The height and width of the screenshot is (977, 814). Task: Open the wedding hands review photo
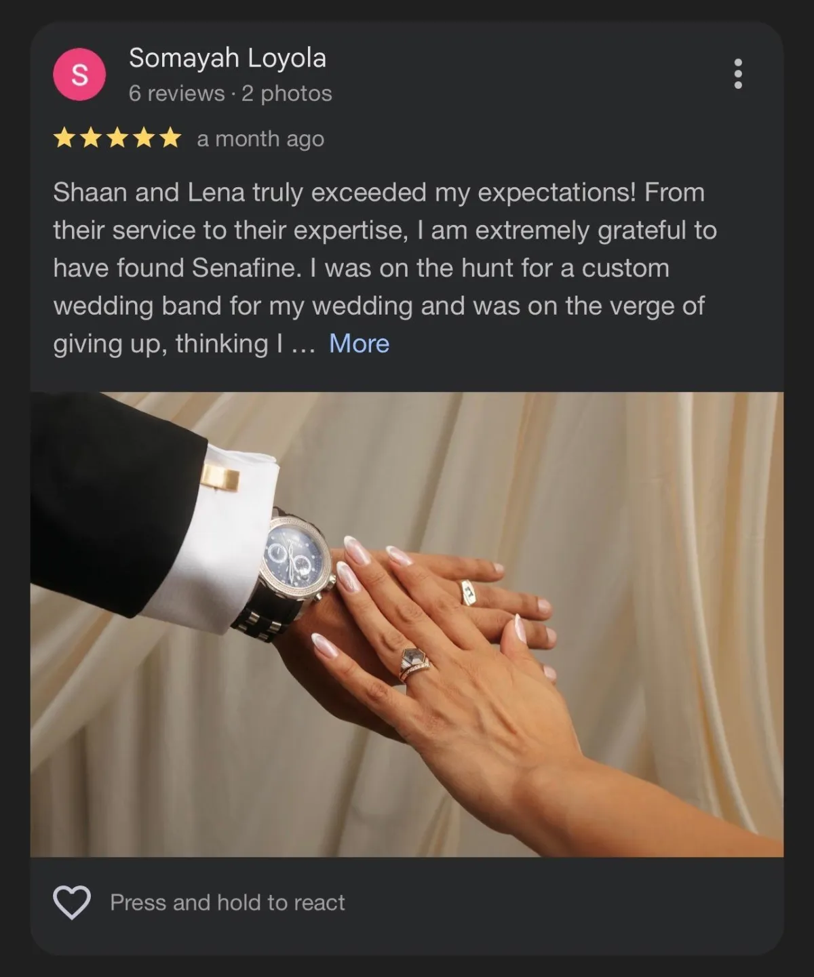407,624
